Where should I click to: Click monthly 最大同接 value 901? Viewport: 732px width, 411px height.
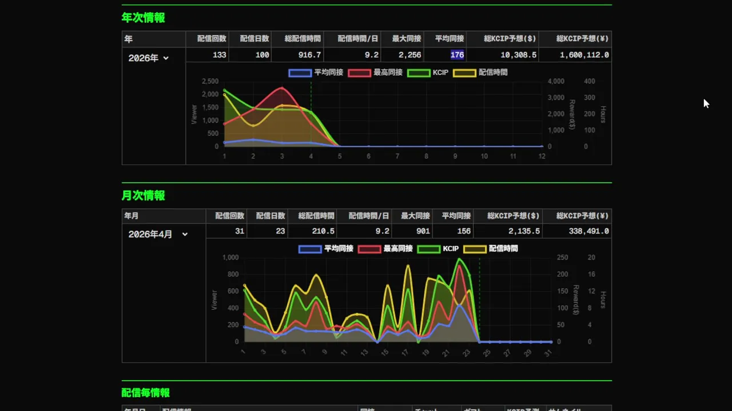click(x=423, y=231)
